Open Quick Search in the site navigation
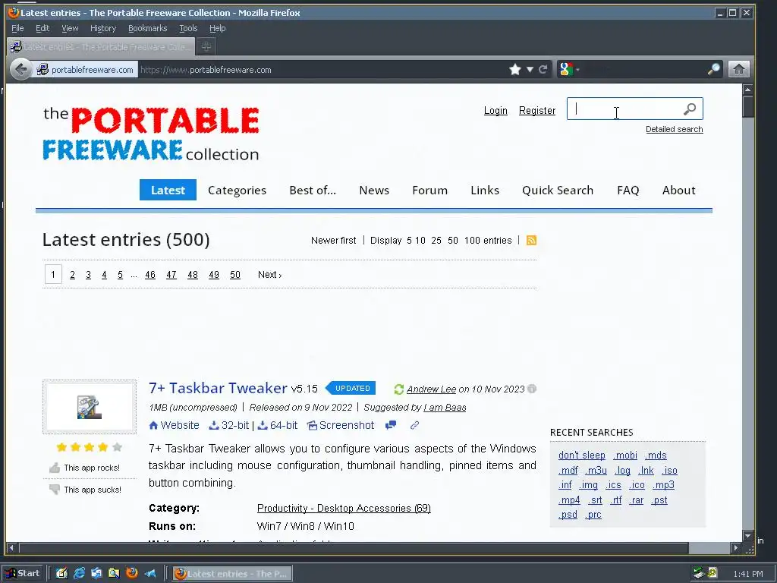 pos(558,191)
